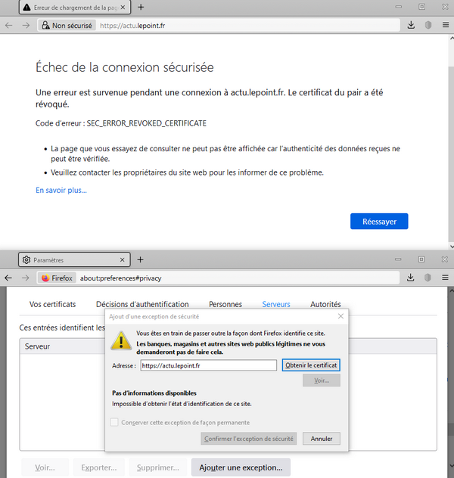Viewport: 454px width, 478px height.
Task: Click 'Ajouter une exception…' button
Action: coord(241,467)
